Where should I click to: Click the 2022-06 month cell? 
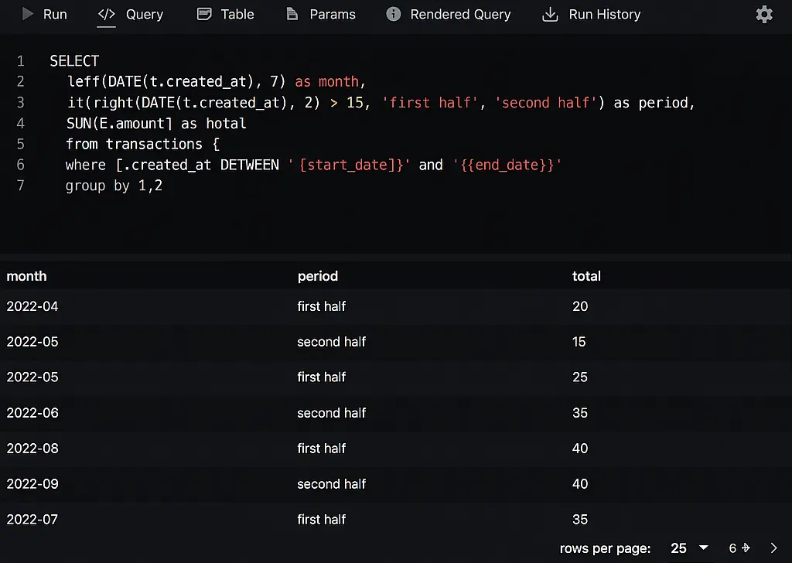click(32, 412)
